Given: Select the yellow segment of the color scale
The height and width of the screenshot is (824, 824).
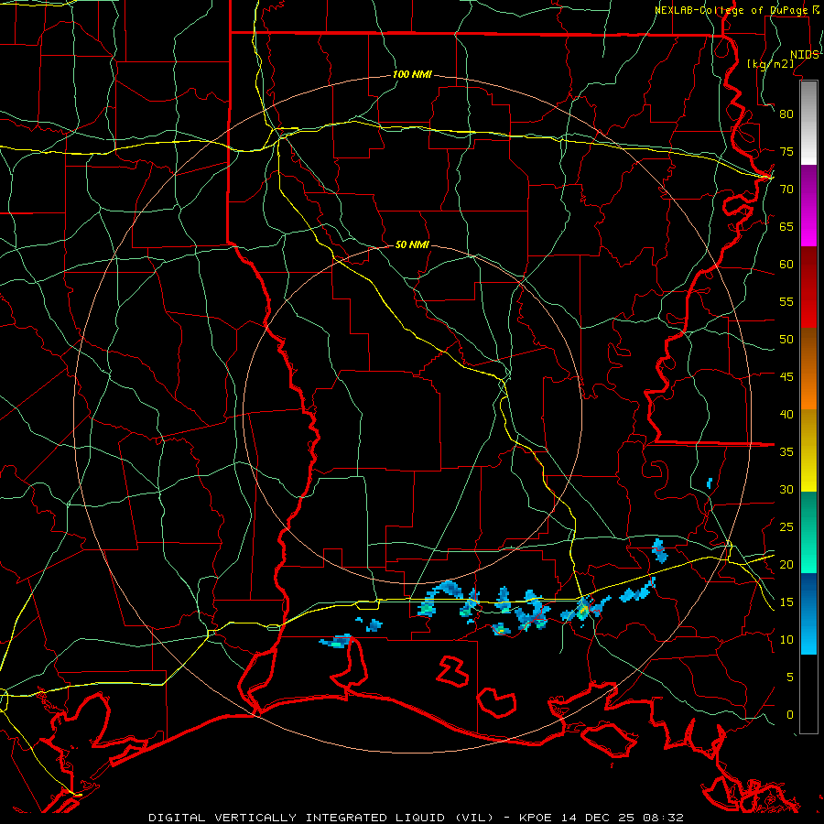Looking at the screenshot, I should (808, 450).
